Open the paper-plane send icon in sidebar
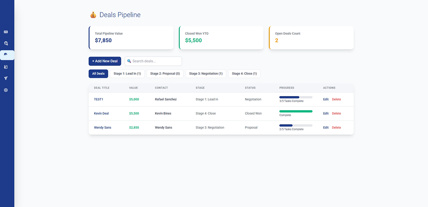Viewport: 428px width, 207px height. pos(6,78)
